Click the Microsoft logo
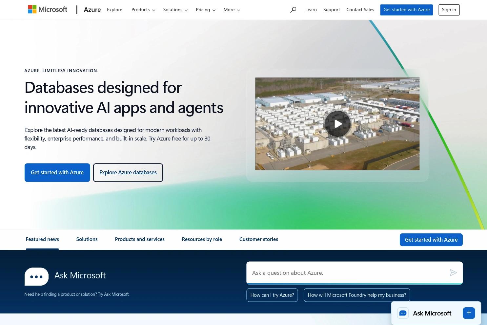Image resolution: width=487 pixels, height=325 pixels. (48, 10)
